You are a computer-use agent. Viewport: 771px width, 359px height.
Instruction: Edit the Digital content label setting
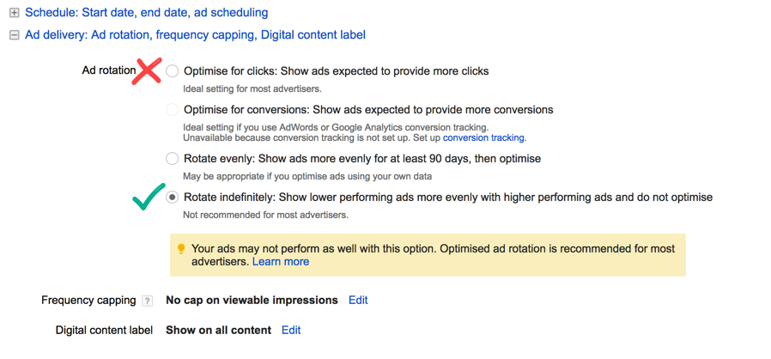click(291, 330)
